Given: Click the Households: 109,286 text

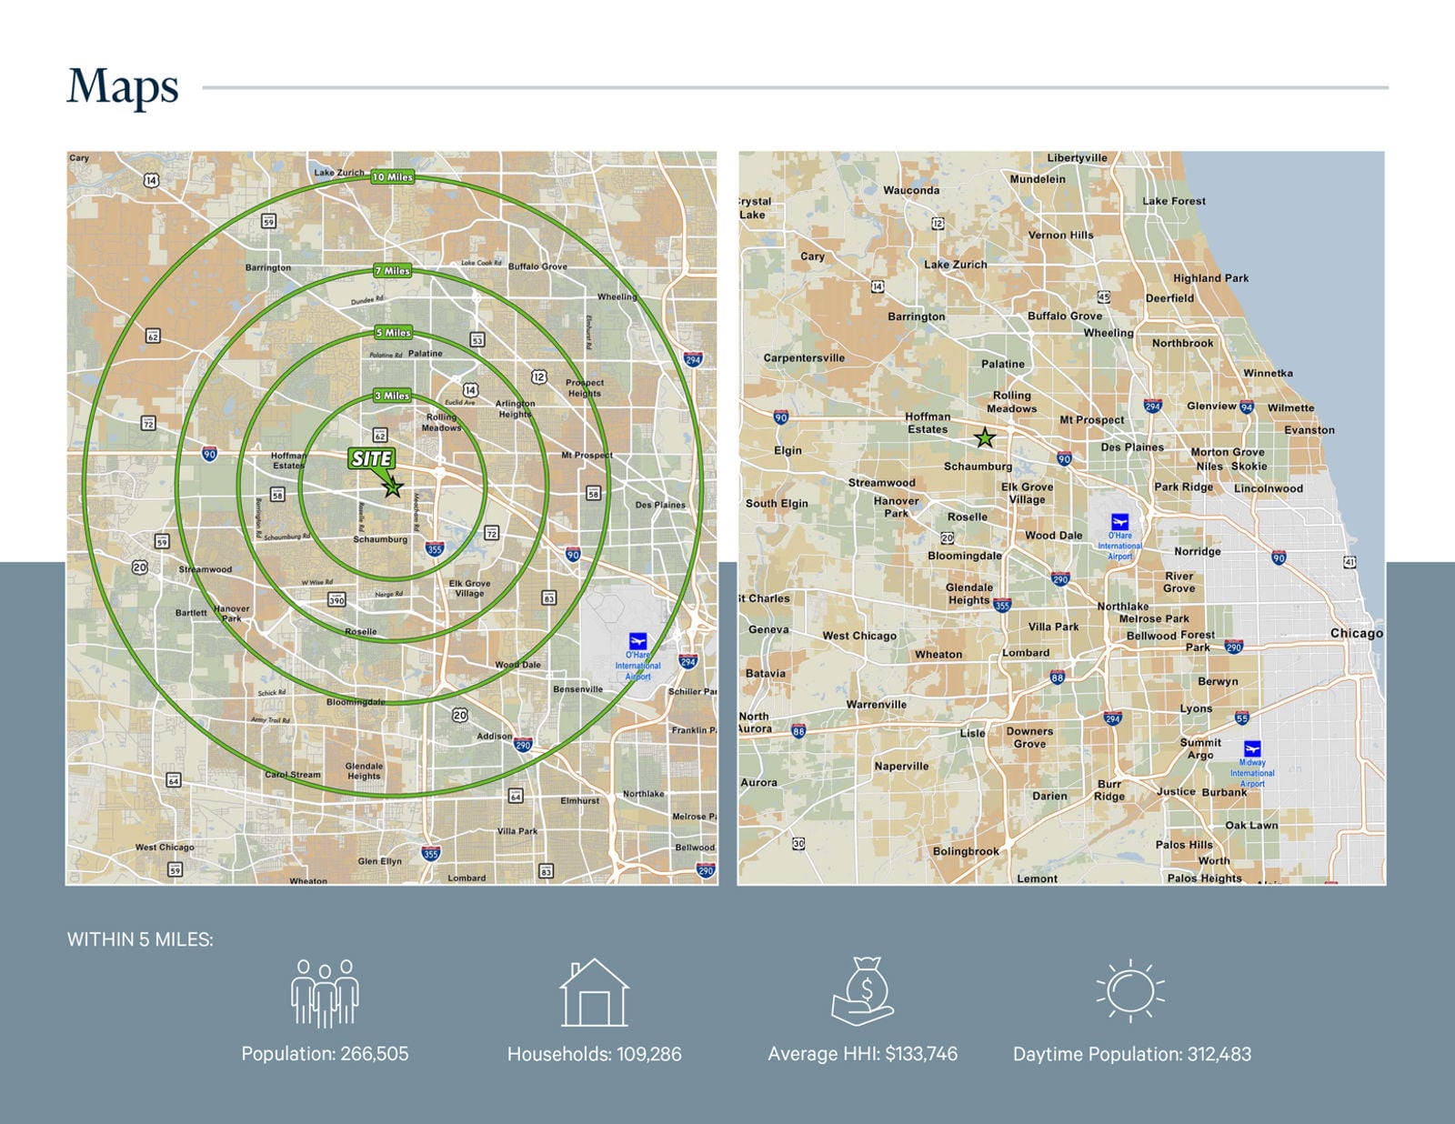Looking at the screenshot, I should (594, 1054).
